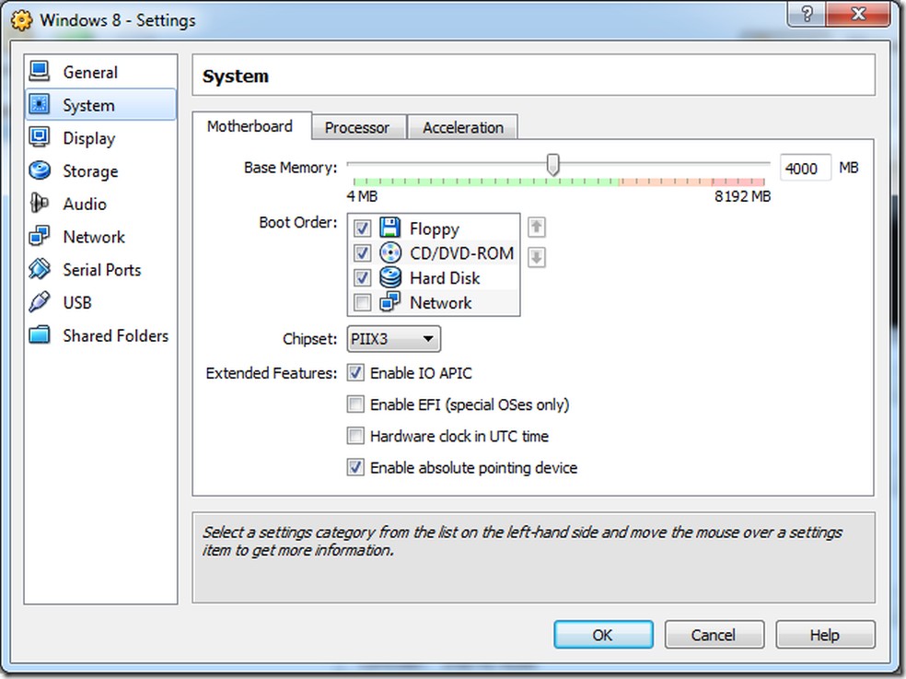Click the 'Hard Disk' boot order label
906x679 pixels.
pos(445,278)
